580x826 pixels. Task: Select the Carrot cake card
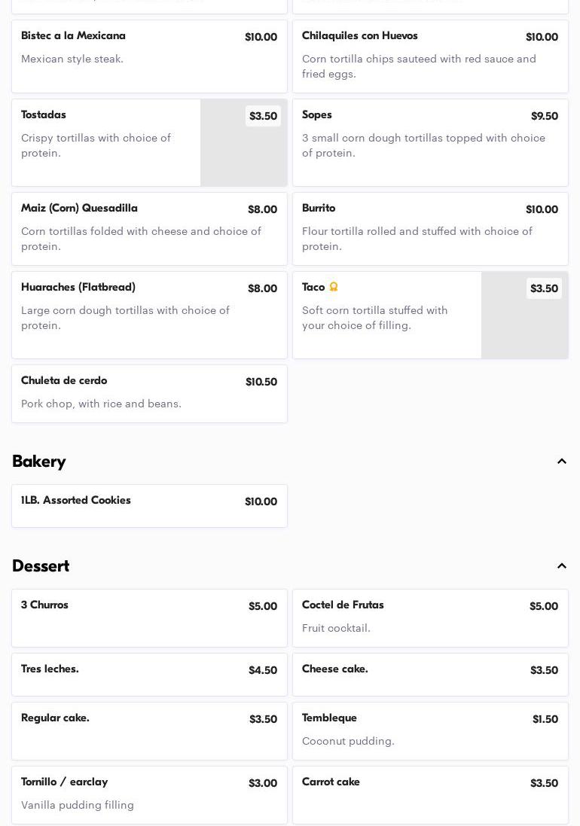click(430, 794)
